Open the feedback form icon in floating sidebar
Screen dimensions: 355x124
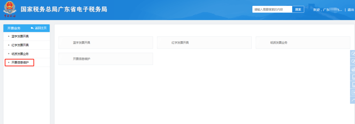[x=353, y=93]
